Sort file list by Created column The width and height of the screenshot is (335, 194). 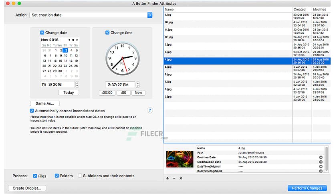tap(302, 9)
